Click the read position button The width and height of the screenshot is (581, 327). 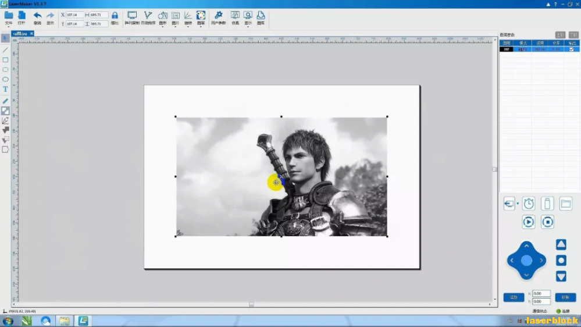[x=514, y=297]
